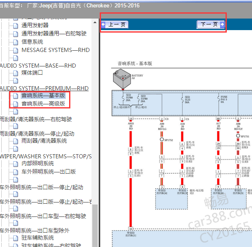Open 雨刮器/清洗器系统 document item
The height and width of the screenshot is (247, 252).
[44, 141]
